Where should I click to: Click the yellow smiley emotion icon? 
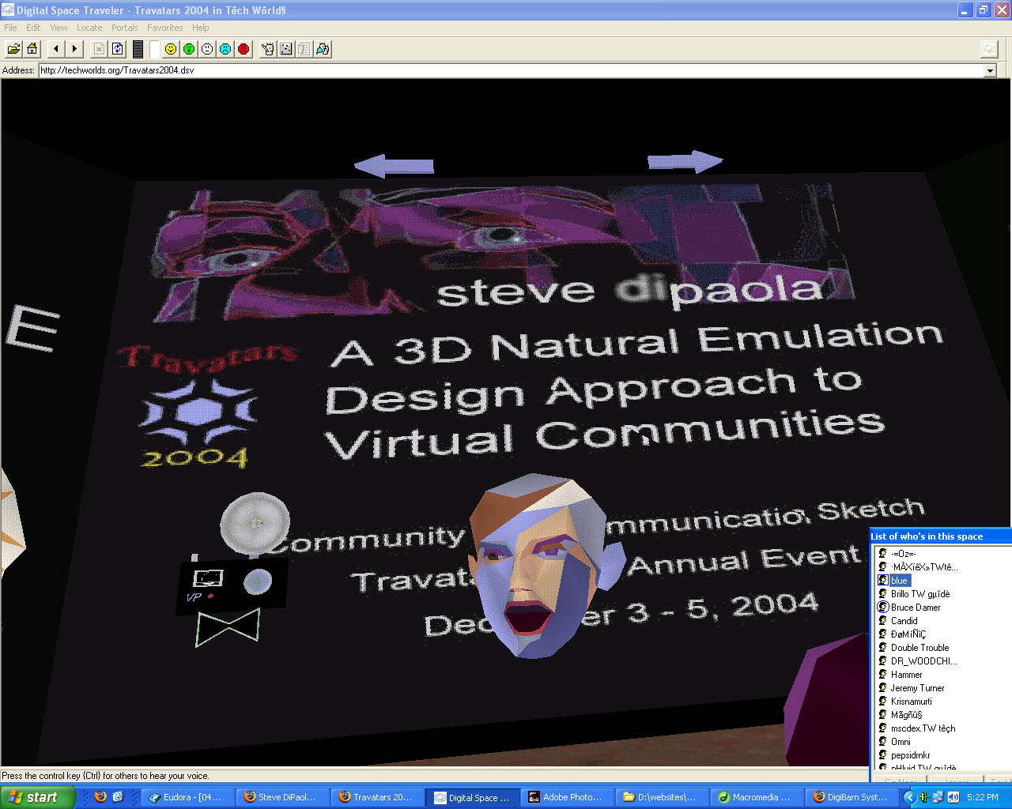click(171, 49)
